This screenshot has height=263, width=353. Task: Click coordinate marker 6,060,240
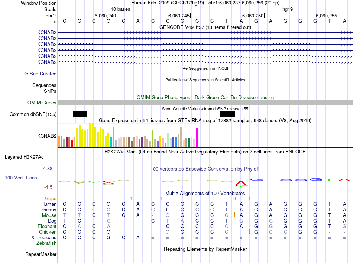click(105, 16)
